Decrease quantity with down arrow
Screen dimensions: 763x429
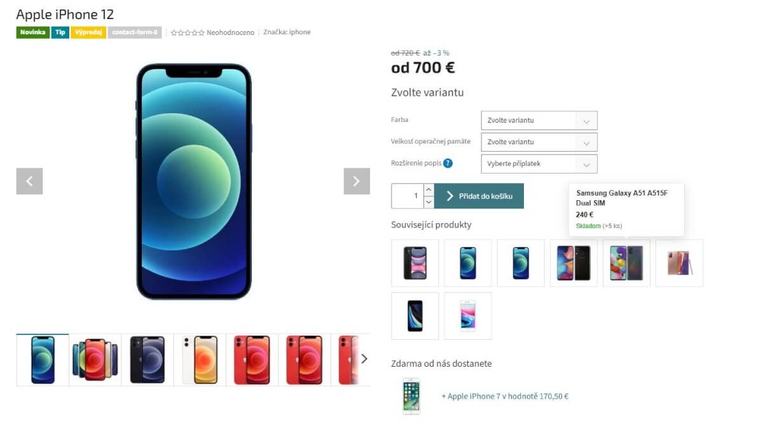click(429, 202)
